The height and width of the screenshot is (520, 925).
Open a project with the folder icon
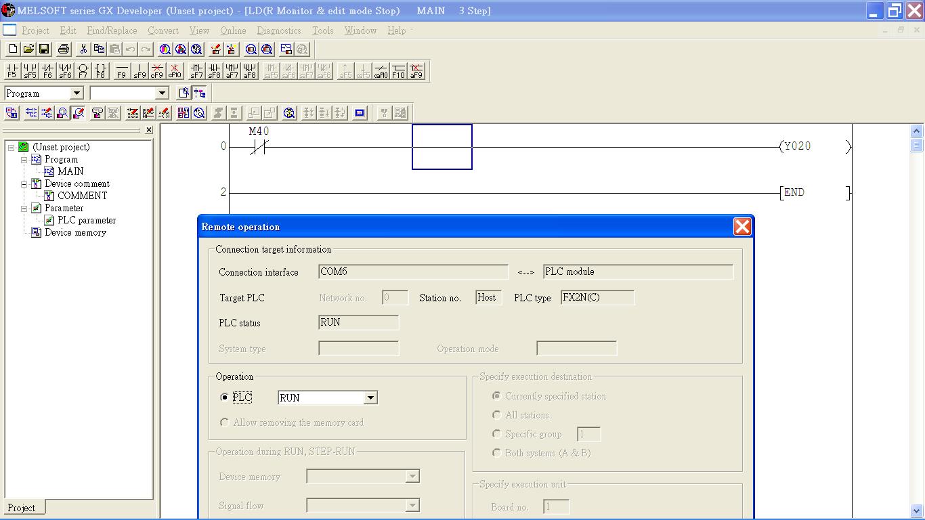(28, 49)
